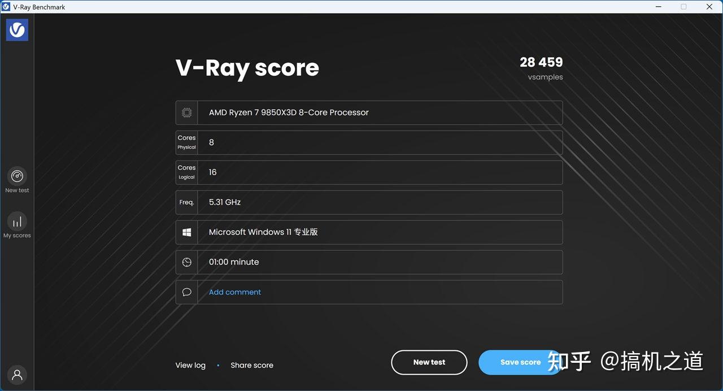Click the V-Ray score heading
The height and width of the screenshot is (391, 723).
coord(247,68)
